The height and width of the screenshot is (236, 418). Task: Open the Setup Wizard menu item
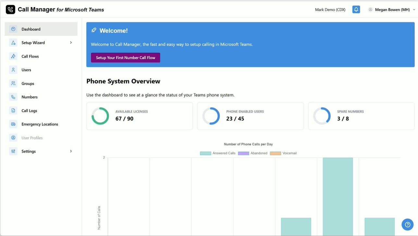(41, 43)
